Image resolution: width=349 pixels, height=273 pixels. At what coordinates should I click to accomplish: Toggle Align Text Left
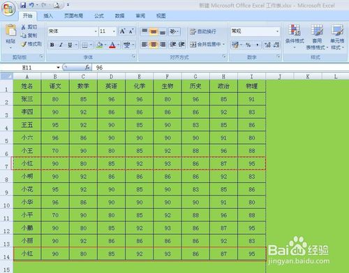point(144,44)
